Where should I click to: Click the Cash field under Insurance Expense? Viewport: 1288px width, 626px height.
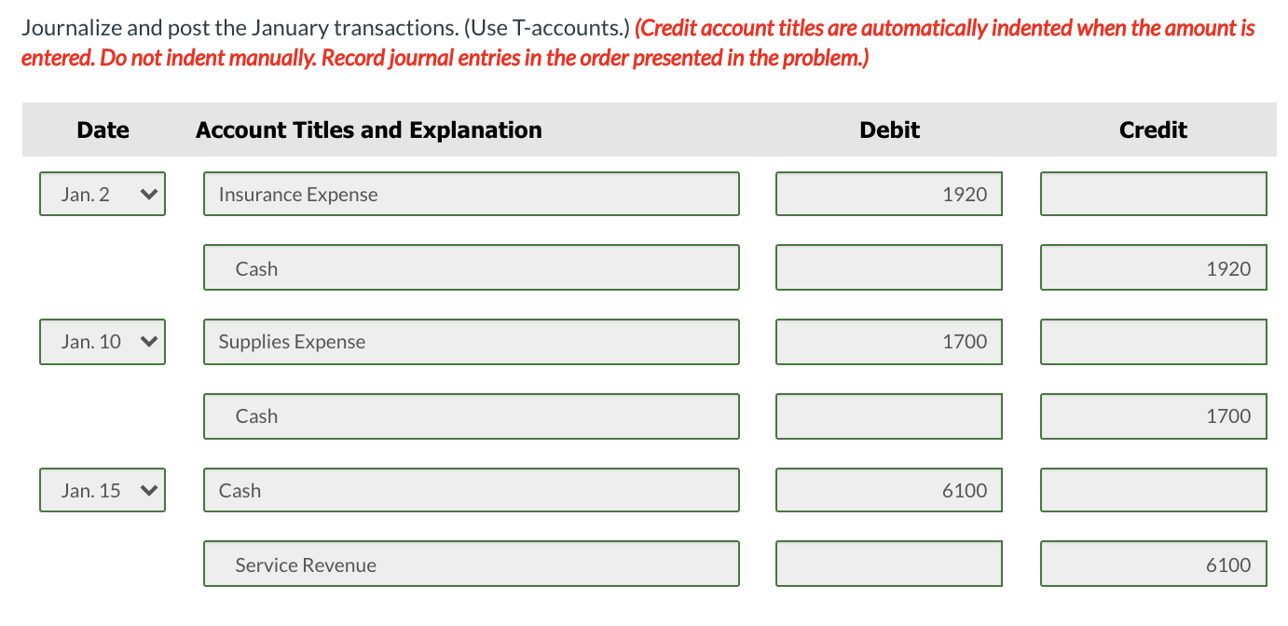tap(471, 267)
